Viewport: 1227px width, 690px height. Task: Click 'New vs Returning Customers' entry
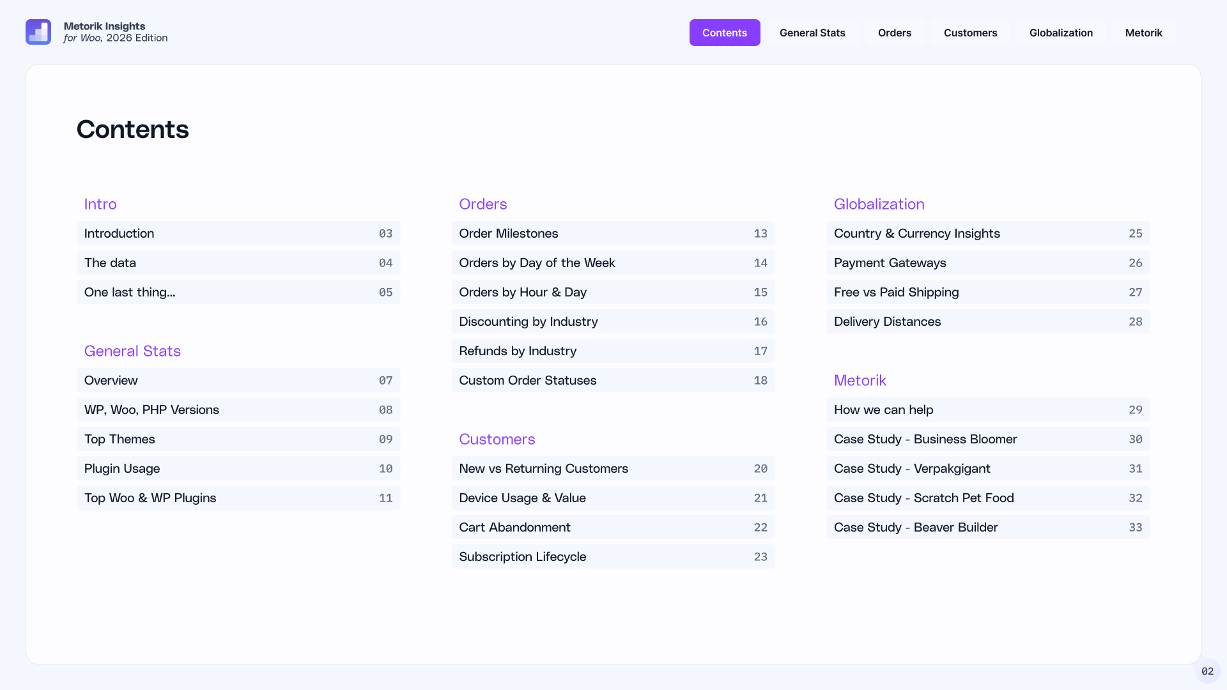(613, 468)
